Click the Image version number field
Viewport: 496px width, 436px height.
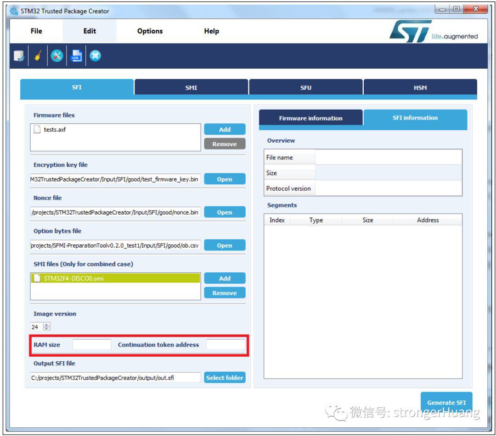pos(36,327)
